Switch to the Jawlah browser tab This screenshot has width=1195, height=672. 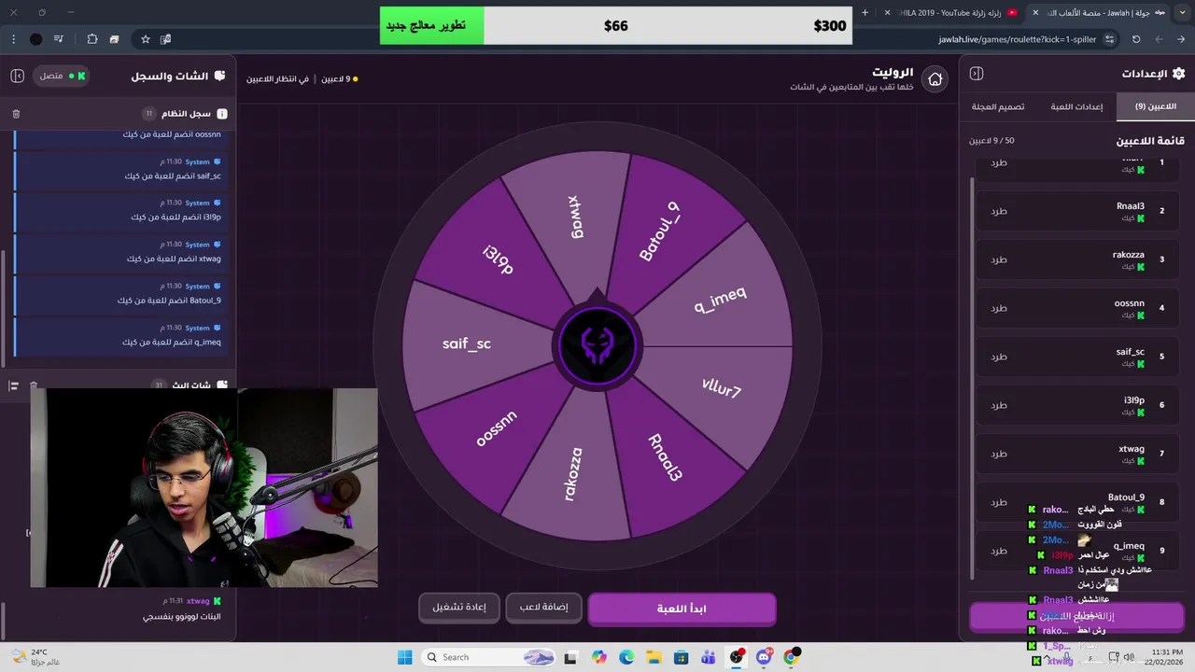coord(1099,12)
